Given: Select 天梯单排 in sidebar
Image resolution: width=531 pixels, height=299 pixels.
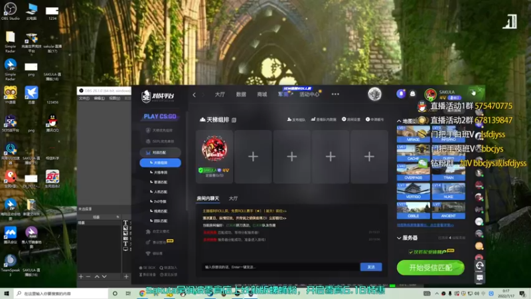Looking at the screenshot, I should point(160,173).
